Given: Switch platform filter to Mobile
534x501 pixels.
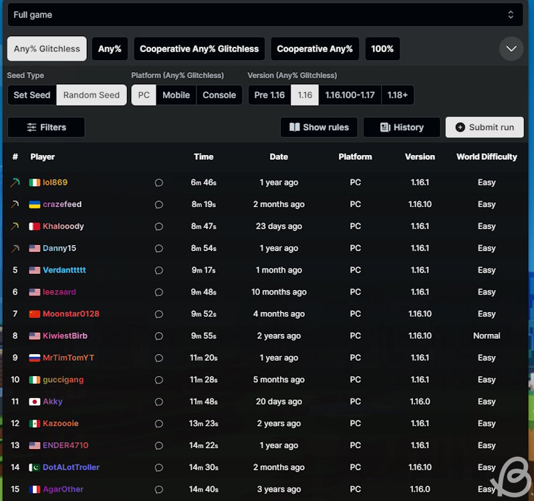Looking at the screenshot, I should (176, 95).
